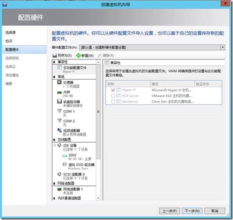
Task: Select the COM 1 port icon
Action: pos(59,111)
